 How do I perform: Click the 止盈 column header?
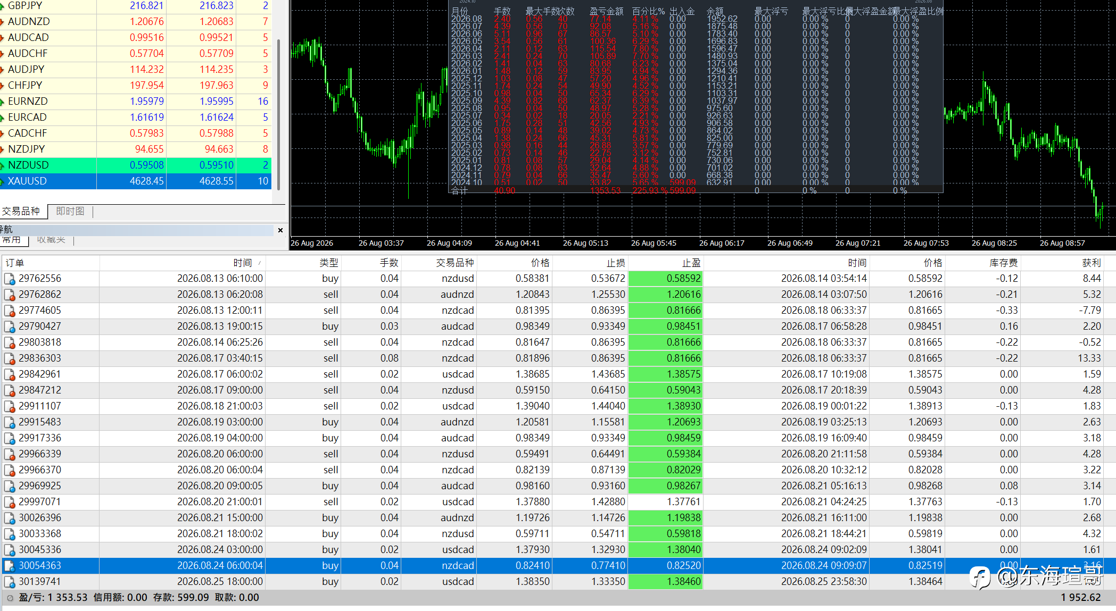(665, 263)
